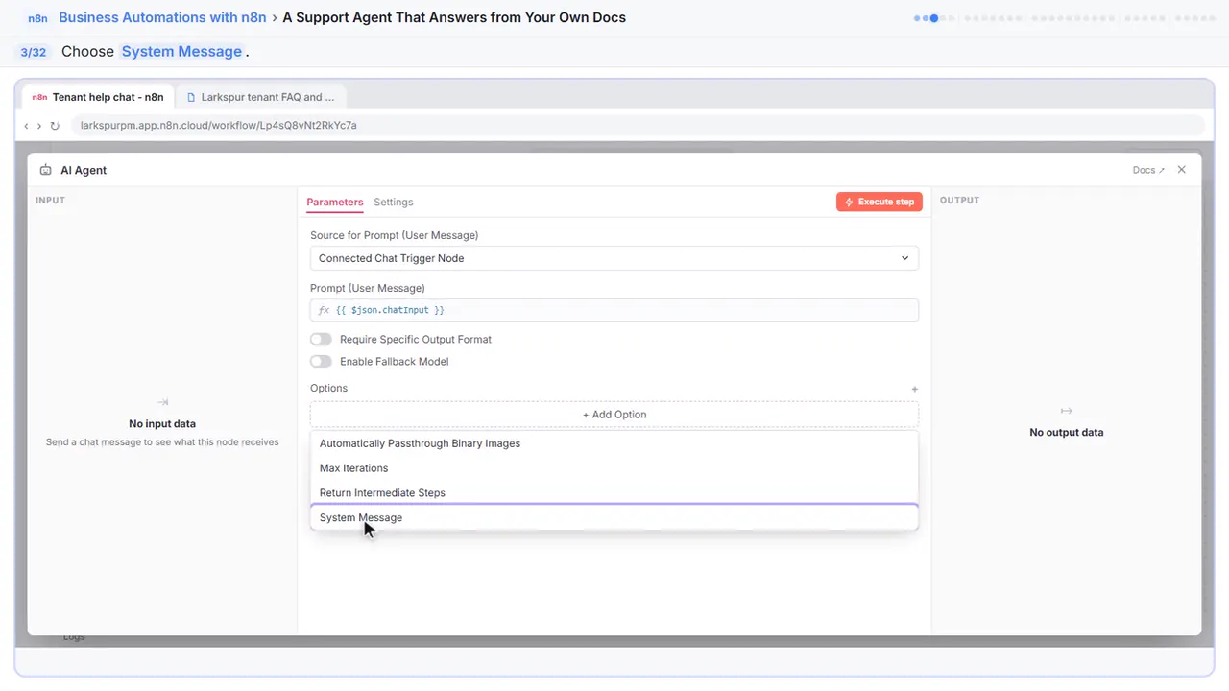Open Business Automations with n8n breadcrumb
Image resolution: width=1229 pixels, height=691 pixels.
[x=162, y=17]
